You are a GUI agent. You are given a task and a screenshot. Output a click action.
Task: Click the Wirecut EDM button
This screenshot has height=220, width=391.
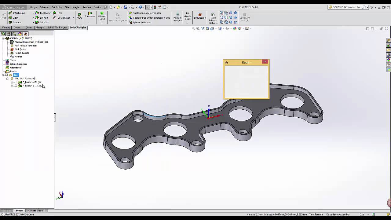(102, 16)
